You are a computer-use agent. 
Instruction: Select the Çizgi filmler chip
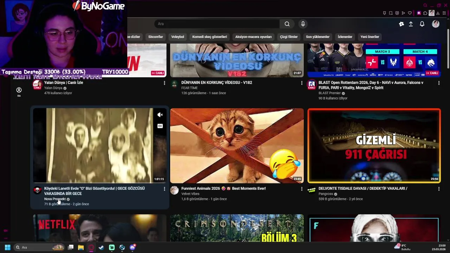pyautogui.click(x=289, y=37)
